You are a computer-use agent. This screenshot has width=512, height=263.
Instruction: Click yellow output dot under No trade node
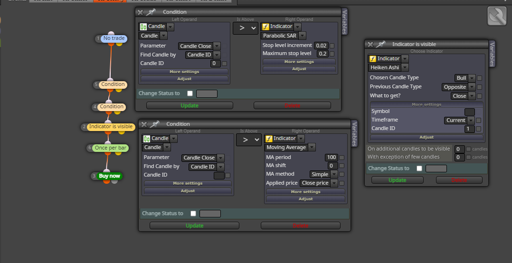pos(119,43)
